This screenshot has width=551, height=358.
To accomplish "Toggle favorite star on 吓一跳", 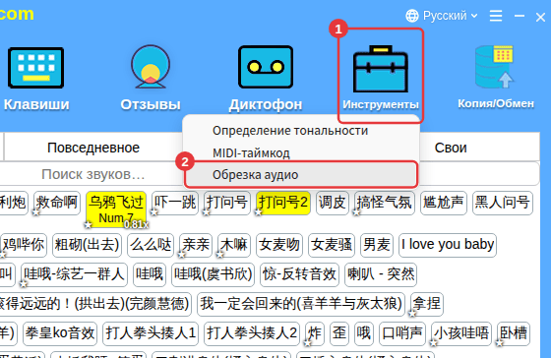I will pyautogui.click(x=153, y=212).
